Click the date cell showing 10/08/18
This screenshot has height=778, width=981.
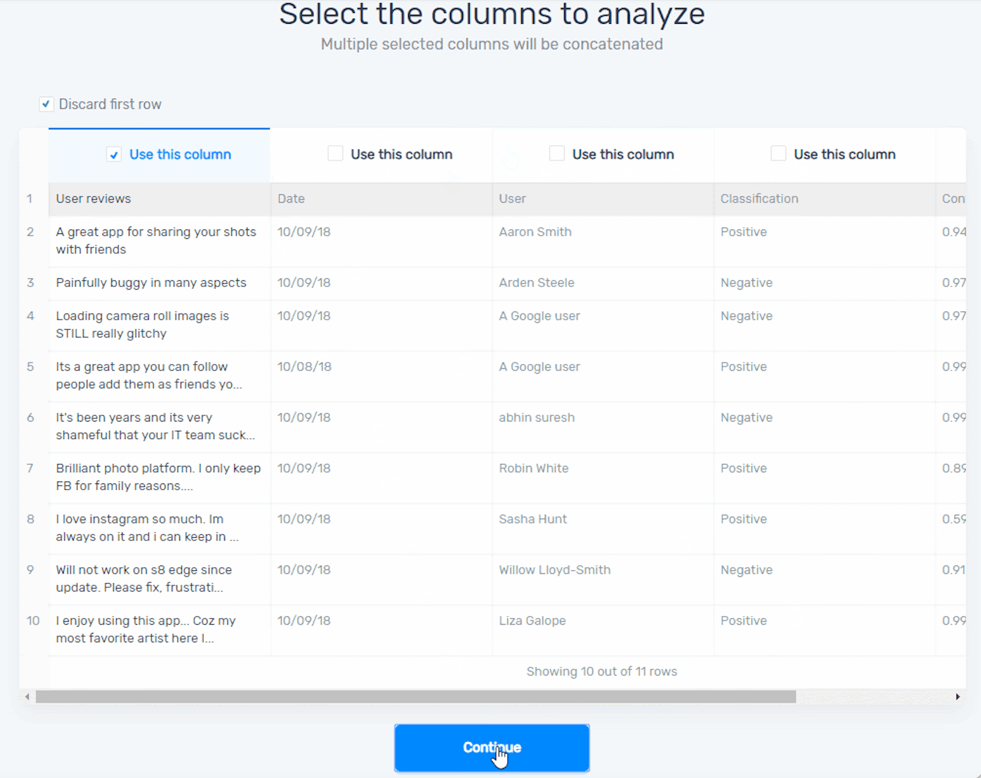tap(304, 367)
